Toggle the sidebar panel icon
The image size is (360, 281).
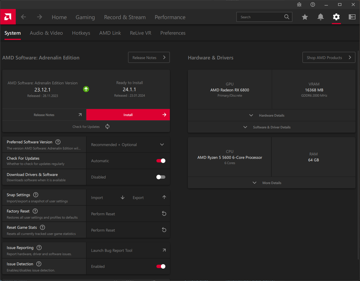tap(352, 17)
